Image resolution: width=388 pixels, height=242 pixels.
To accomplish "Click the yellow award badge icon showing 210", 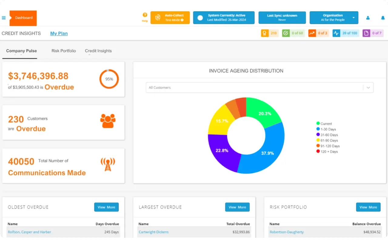I will click(265, 33).
